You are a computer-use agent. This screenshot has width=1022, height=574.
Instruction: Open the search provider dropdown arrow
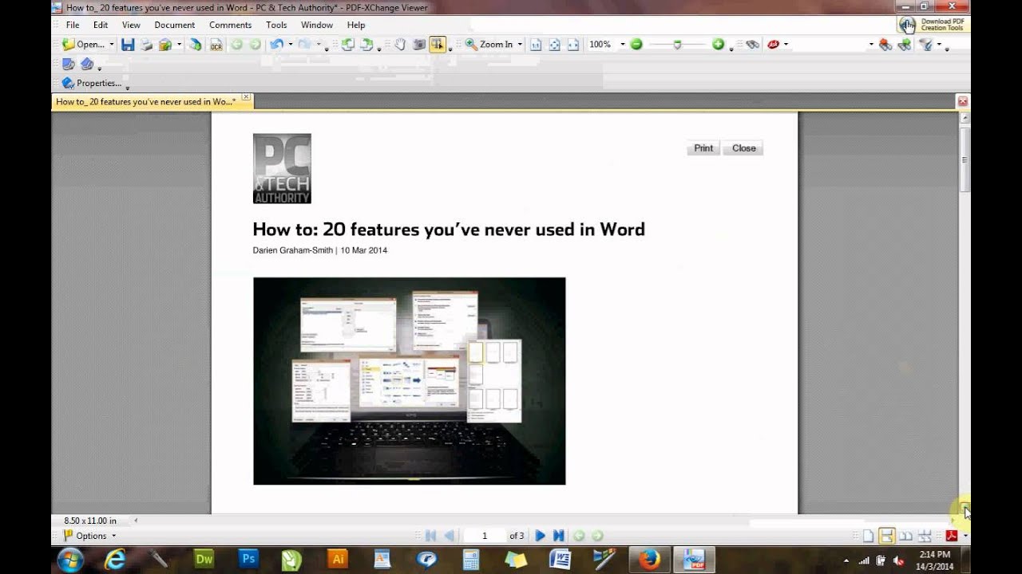point(786,45)
